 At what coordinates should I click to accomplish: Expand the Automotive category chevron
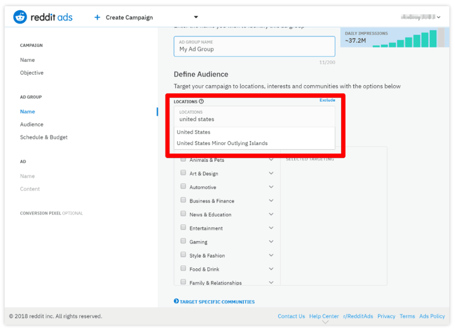coord(271,187)
